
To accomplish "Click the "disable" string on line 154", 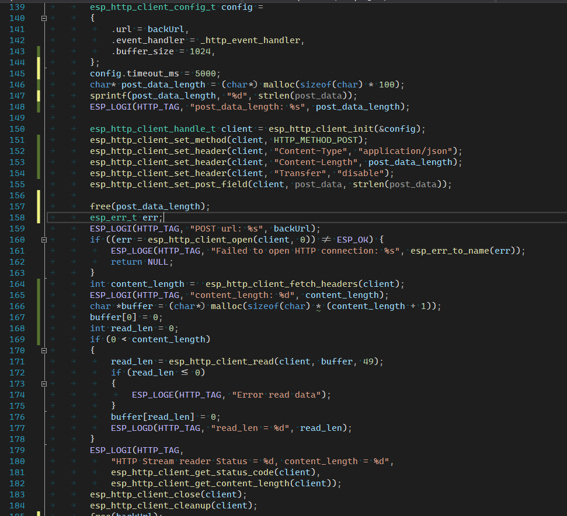I will tap(360, 173).
